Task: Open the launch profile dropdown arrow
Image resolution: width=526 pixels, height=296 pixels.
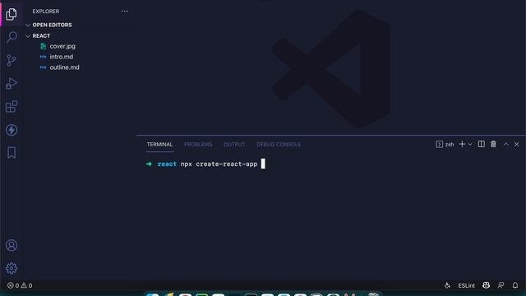Action: (470, 145)
